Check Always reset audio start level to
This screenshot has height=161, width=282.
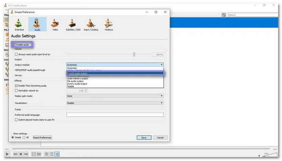16,54
